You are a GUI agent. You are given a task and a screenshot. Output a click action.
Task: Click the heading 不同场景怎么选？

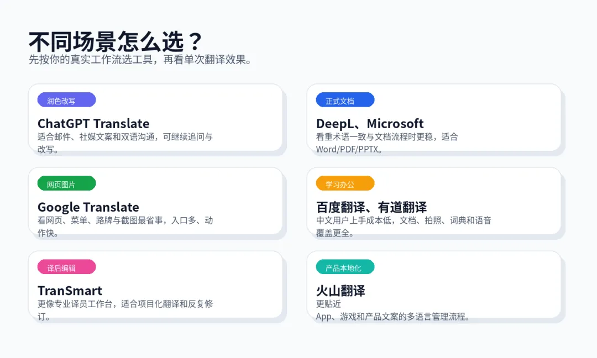[x=116, y=41]
